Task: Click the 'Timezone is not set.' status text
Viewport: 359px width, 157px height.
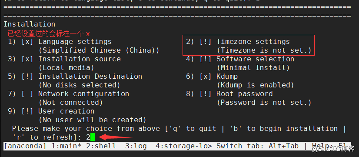Action: pos(264,50)
